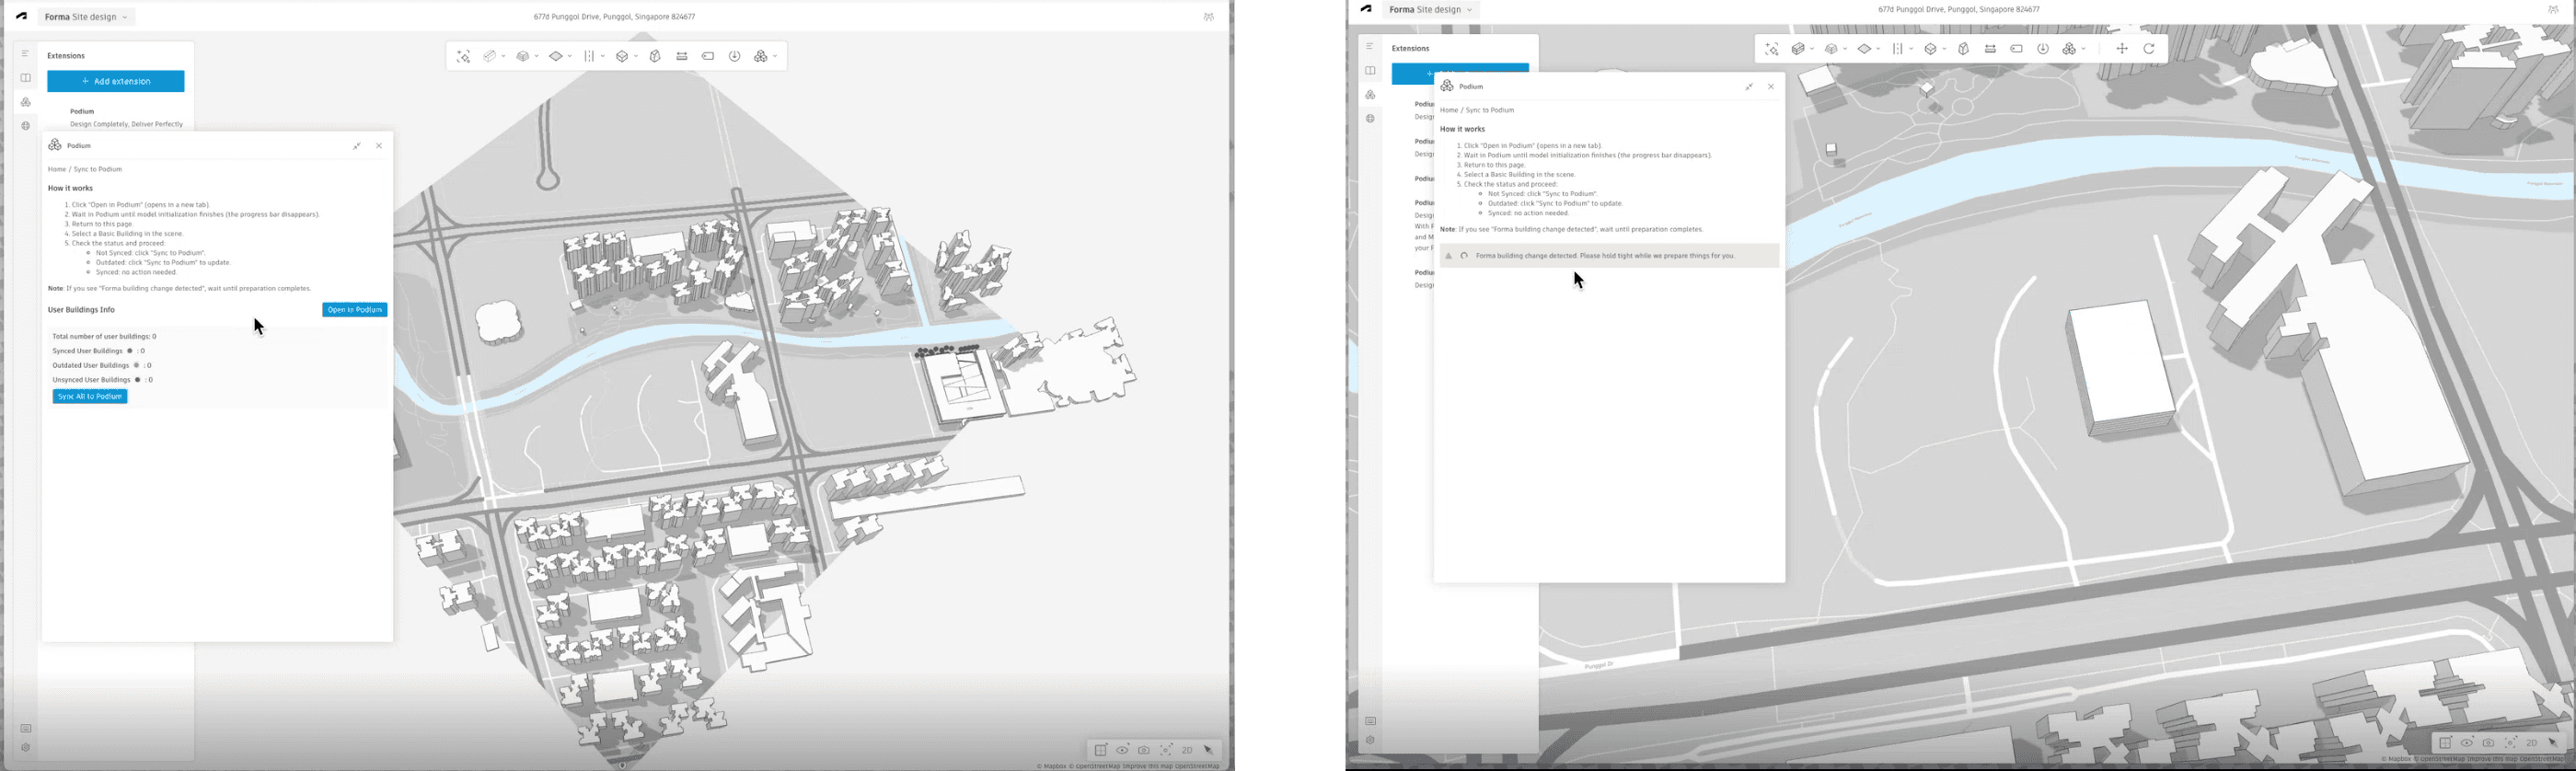This screenshot has width=2576, height=771.
Task: Open settings gear in left window sidebar bottom
Action: [26, 748]
